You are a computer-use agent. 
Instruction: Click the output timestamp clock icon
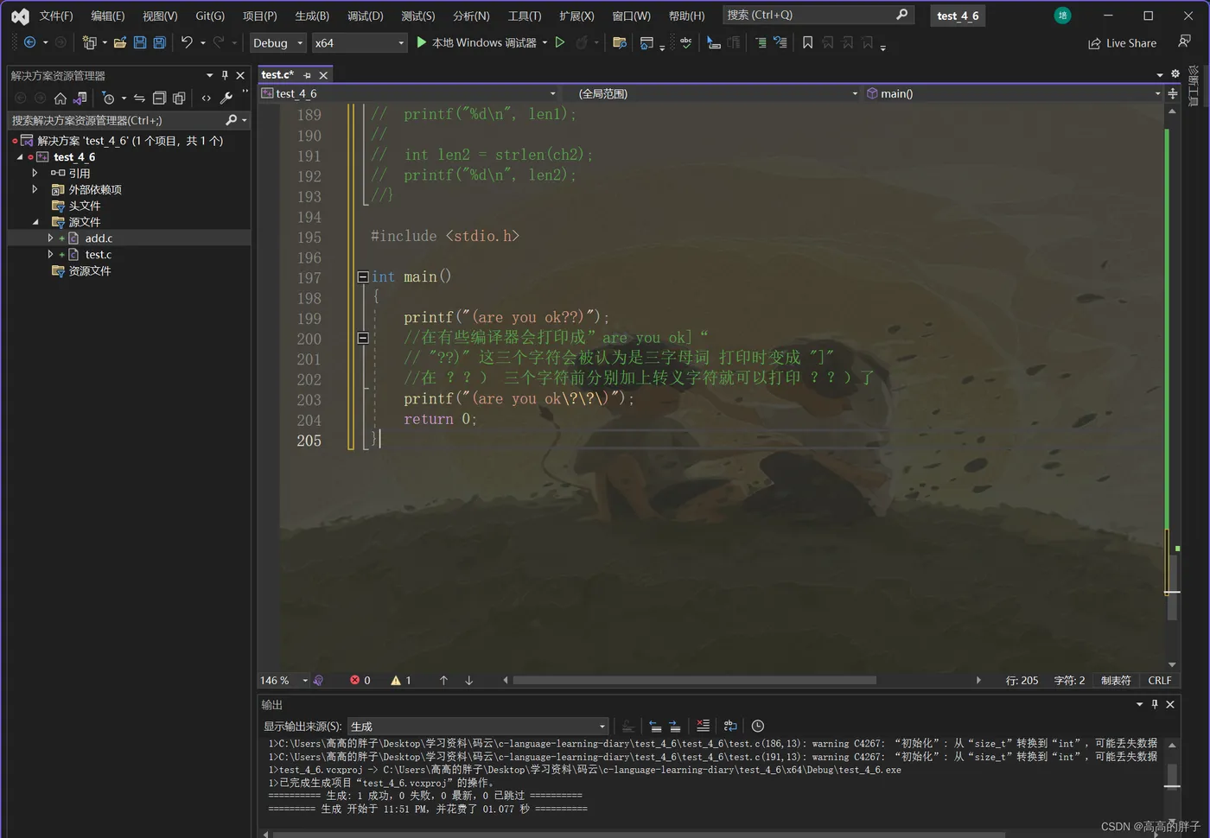[758, 726]
